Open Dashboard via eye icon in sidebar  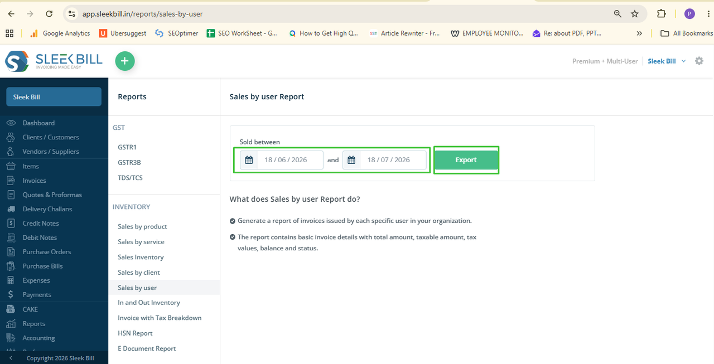(11, 123)
